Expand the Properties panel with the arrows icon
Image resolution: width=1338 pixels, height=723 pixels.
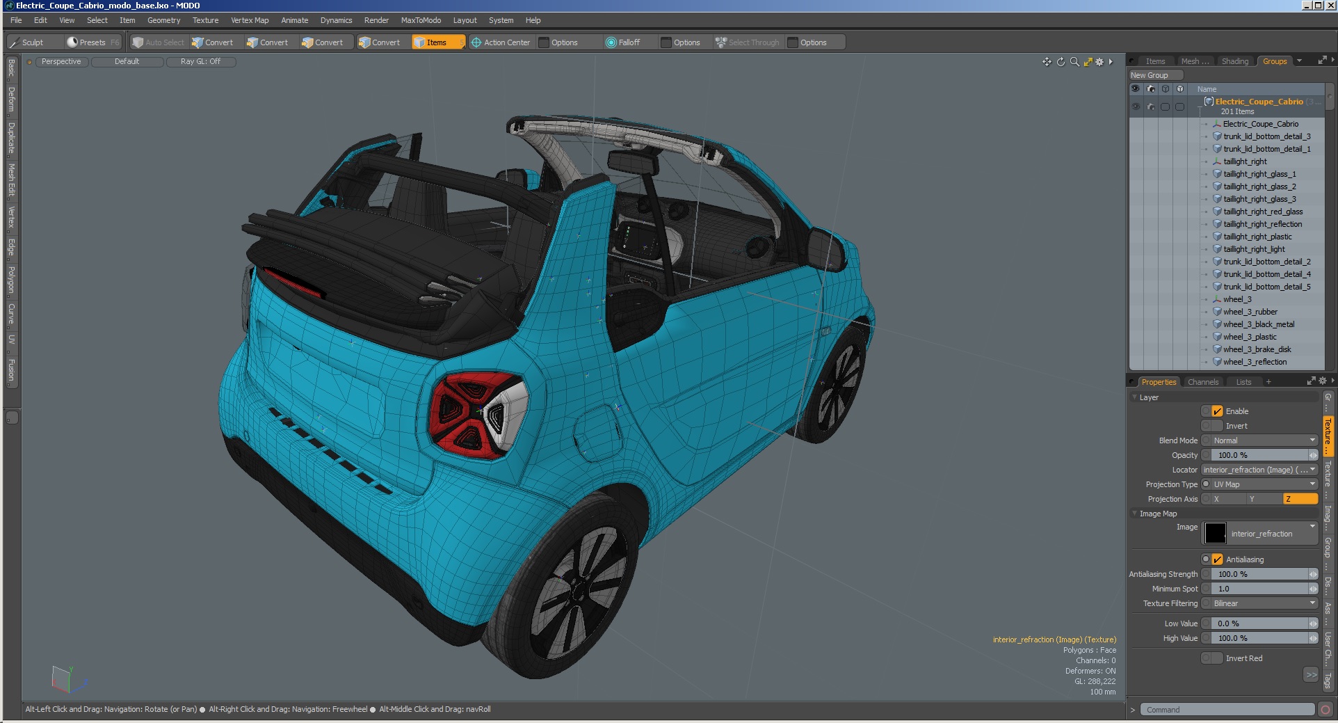coord(1312,381)
